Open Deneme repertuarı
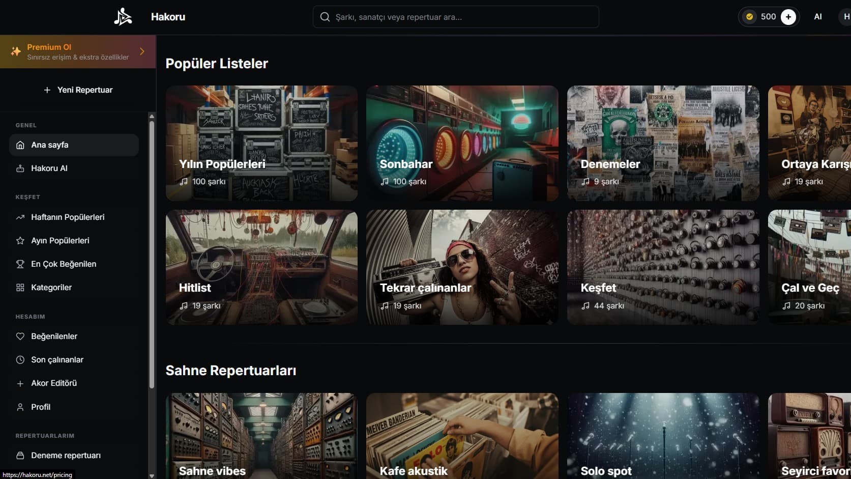Viewport: 851px width, 479px height. coord(74,456)
